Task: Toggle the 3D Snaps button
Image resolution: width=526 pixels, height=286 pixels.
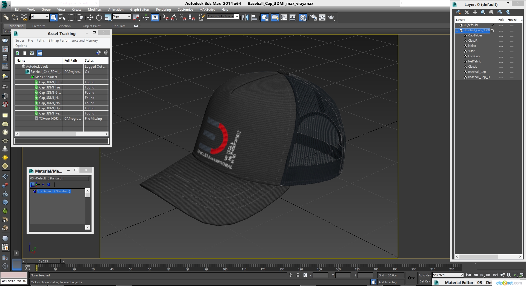Action: click(x=165, y=18)
